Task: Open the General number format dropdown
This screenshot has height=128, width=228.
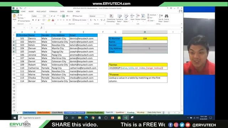Action: (x=105, y=16)
